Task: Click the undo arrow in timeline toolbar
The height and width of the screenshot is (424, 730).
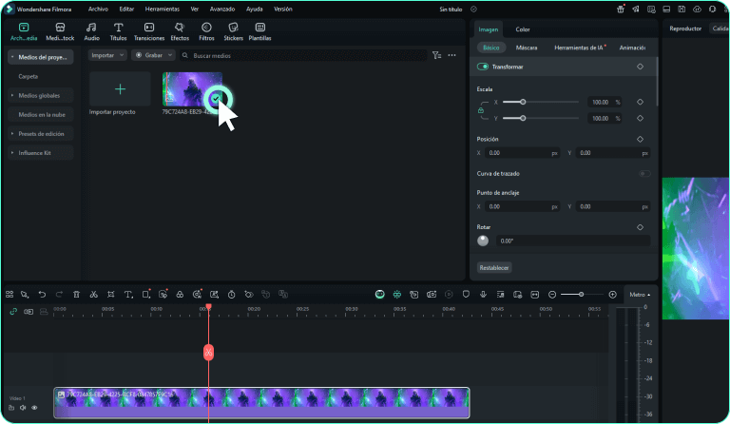Action: coord(42,294)
